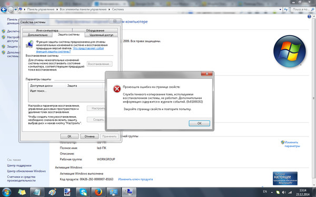The height and width of the screenshot is (197, 316).
Task: Select the 'Защита системы' tab
Action: (68, 35)
